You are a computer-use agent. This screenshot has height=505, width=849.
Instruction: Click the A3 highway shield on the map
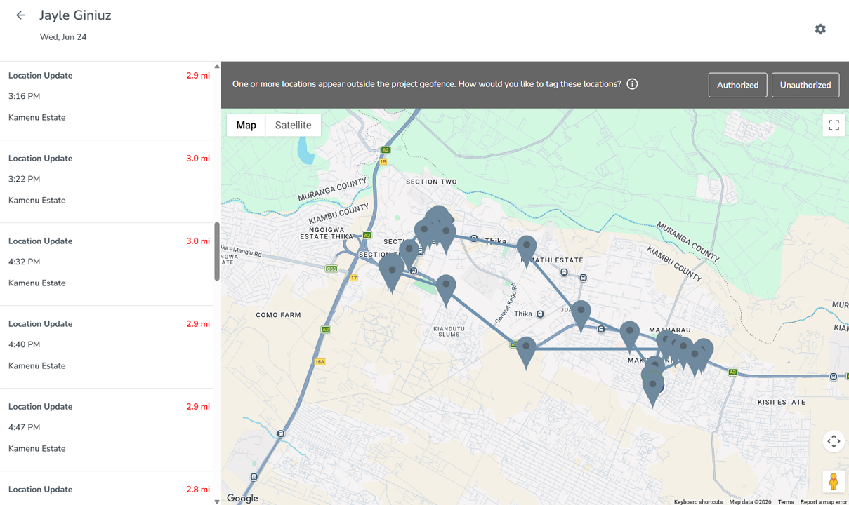coord(732,372)
